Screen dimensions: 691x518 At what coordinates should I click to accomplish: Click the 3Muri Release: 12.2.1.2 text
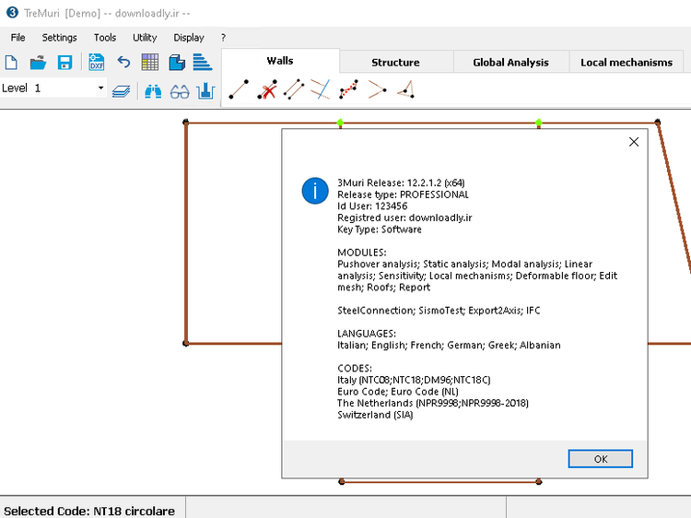[x=401, y=182]
